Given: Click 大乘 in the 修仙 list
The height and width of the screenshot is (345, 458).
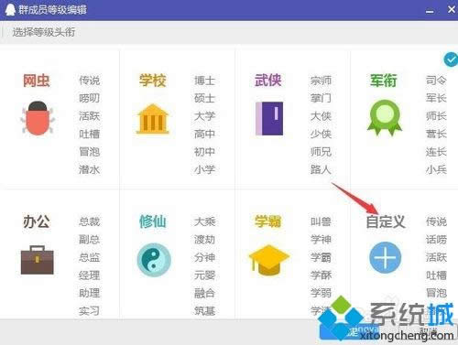Looking at the screenshot, I should pyautogui.click(x=204, y=221).
